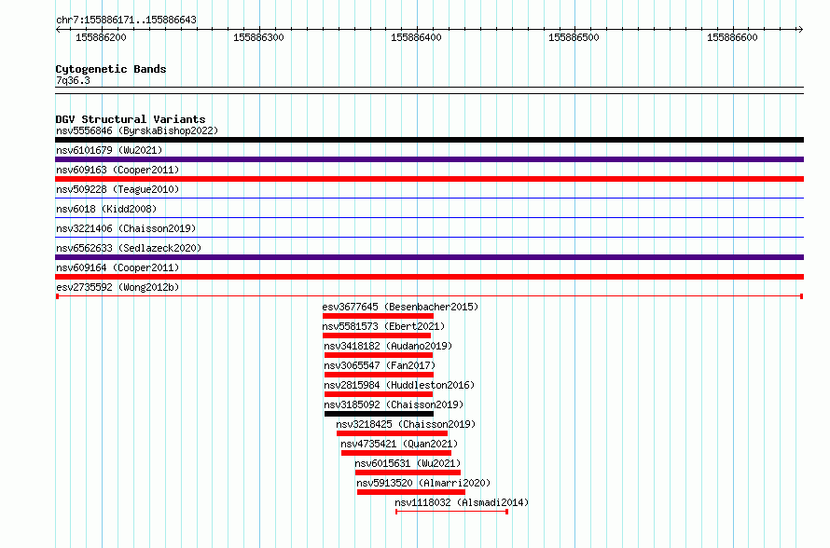Open nsv1118032 (Alsmadi2014) label
830x548 pixels.
pos(463,502)
